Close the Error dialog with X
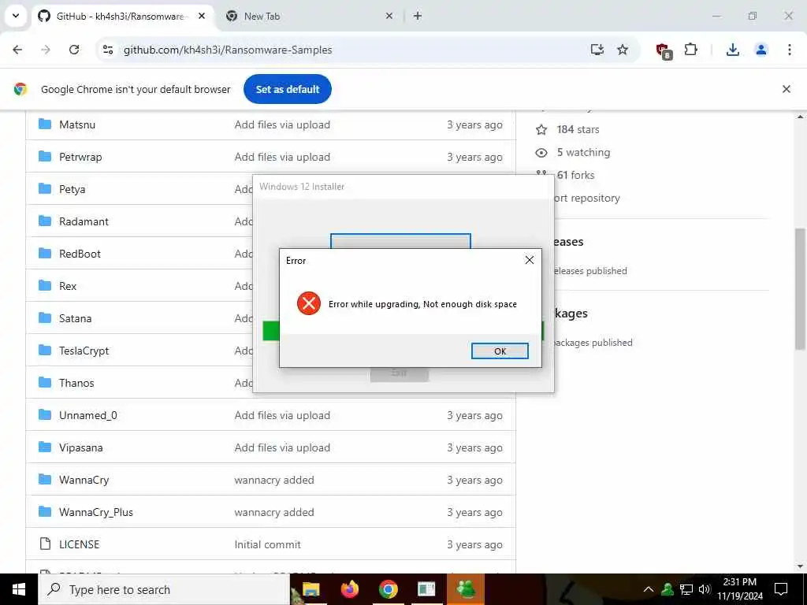This screenshot has height=605, width=807. pyautogui.click(x=529, y=260)
